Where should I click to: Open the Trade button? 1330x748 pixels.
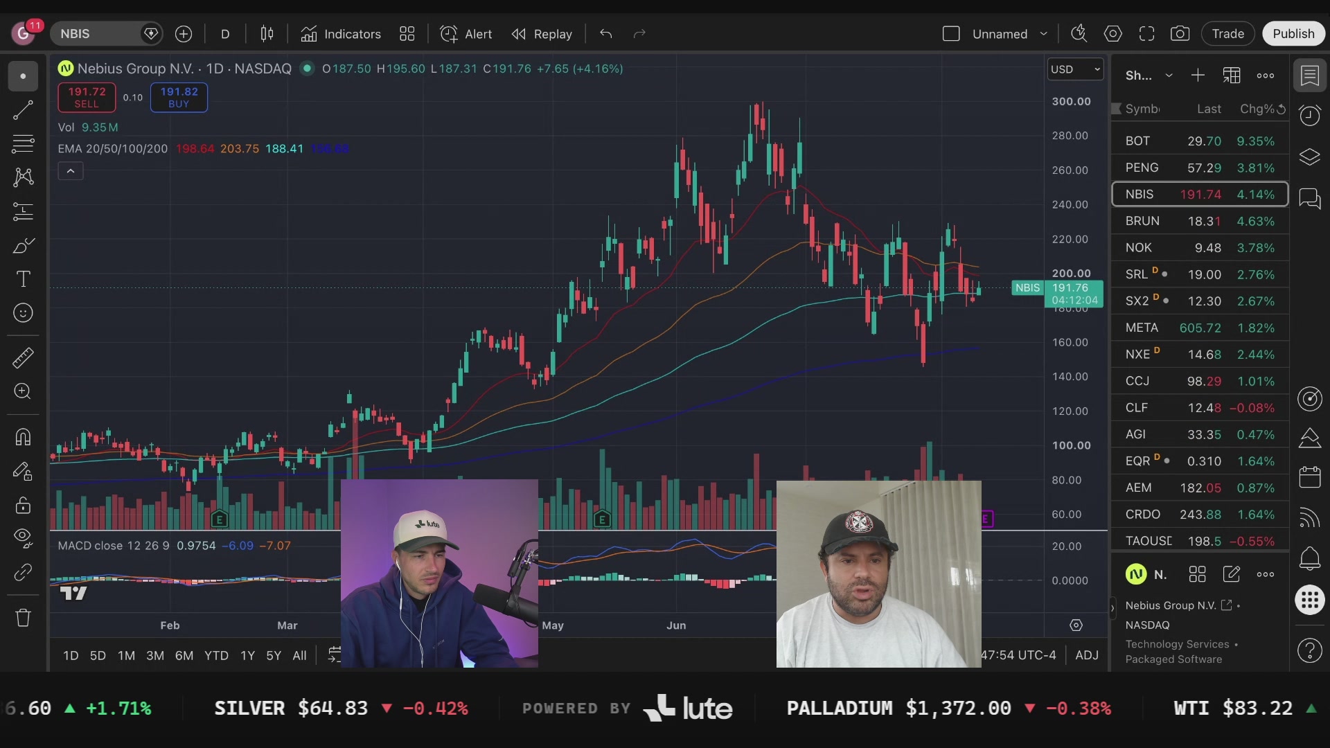point(1227,34)
